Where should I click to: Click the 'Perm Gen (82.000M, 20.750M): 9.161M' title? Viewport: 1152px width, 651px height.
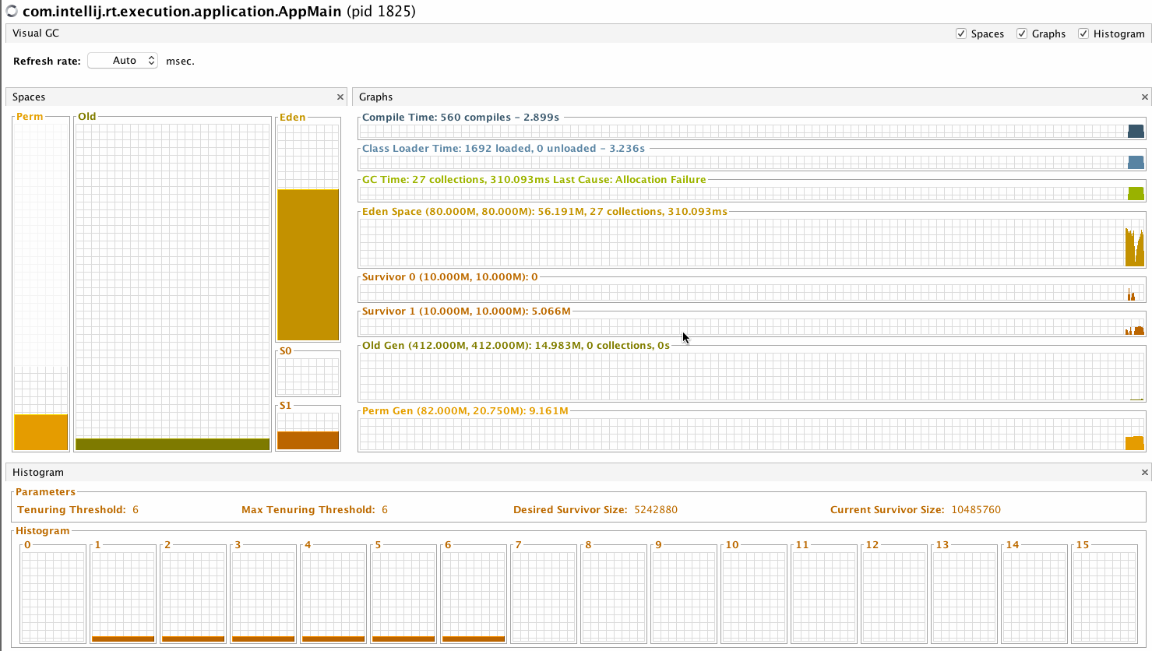click(465, 411)
